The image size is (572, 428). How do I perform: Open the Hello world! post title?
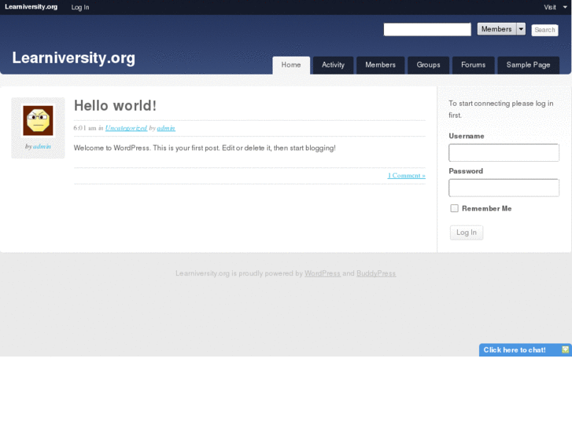tap(116, 106)
